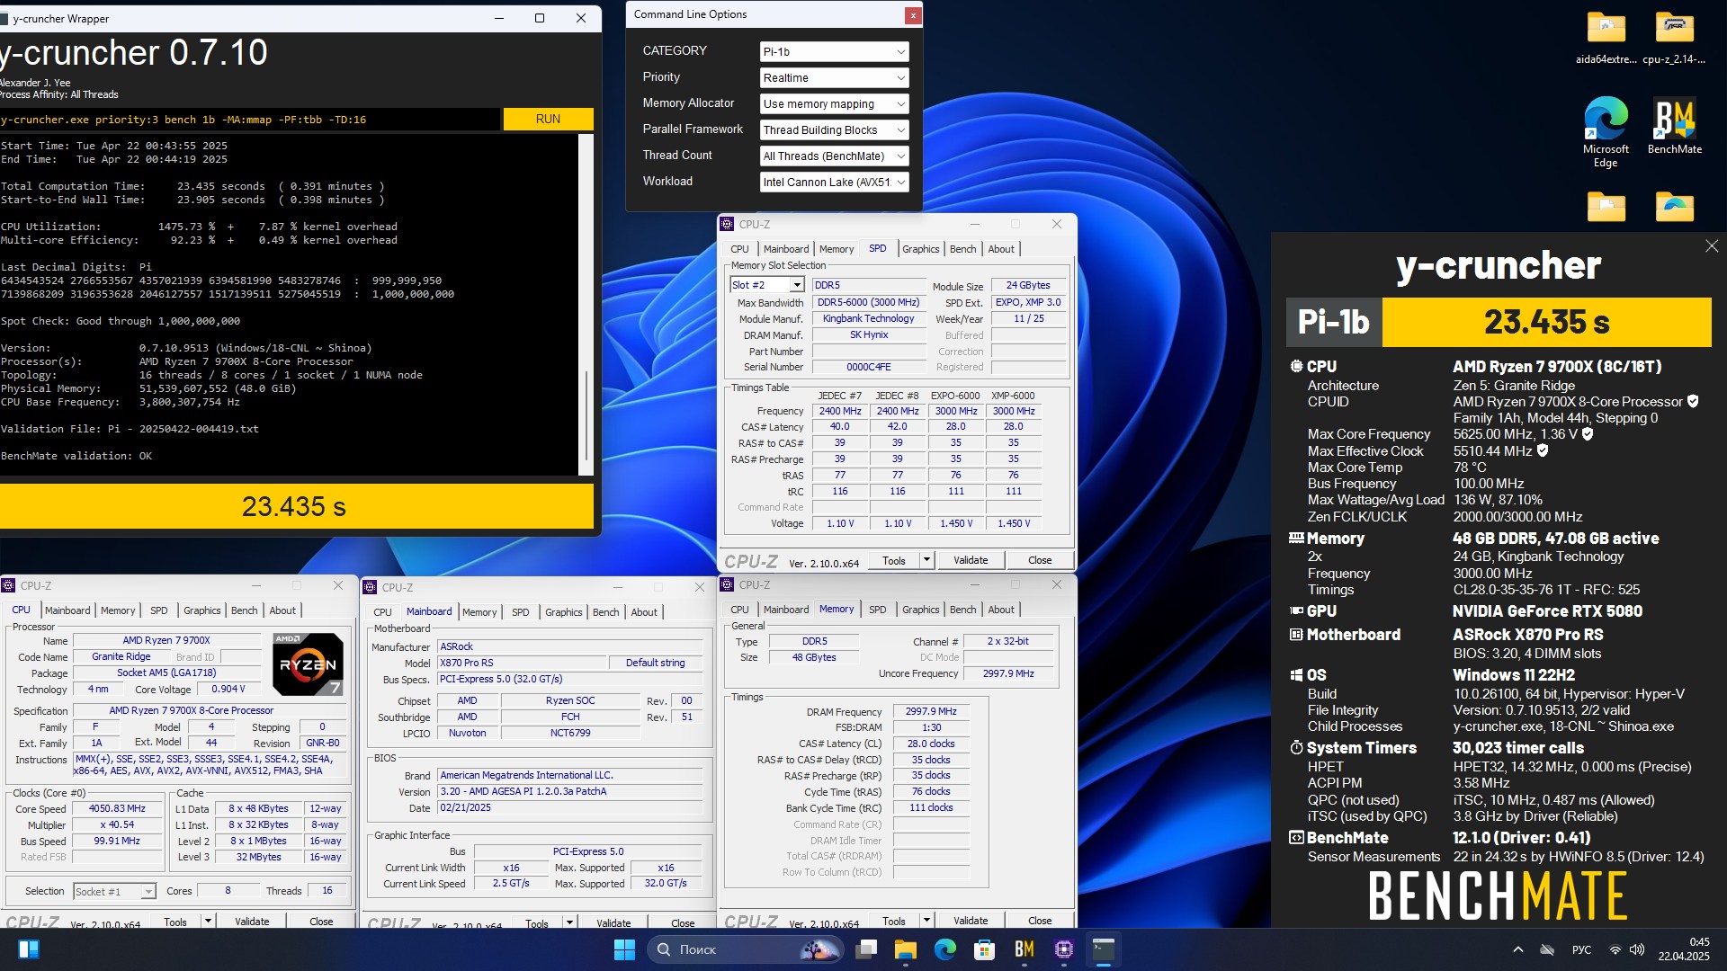Click the y-cruncher command line field
The height and width of the screenshot is (971, 1727).
click(249, 120)
